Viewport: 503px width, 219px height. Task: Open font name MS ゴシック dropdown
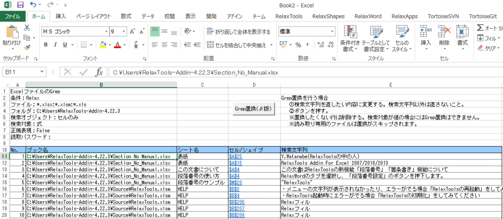point(106,32)
